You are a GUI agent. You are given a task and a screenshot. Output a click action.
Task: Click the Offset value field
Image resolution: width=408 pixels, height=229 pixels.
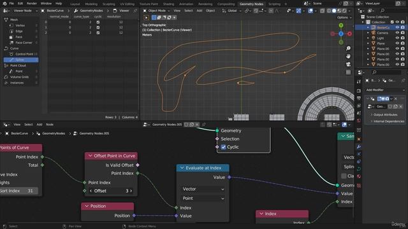click(x=111, y=191)
